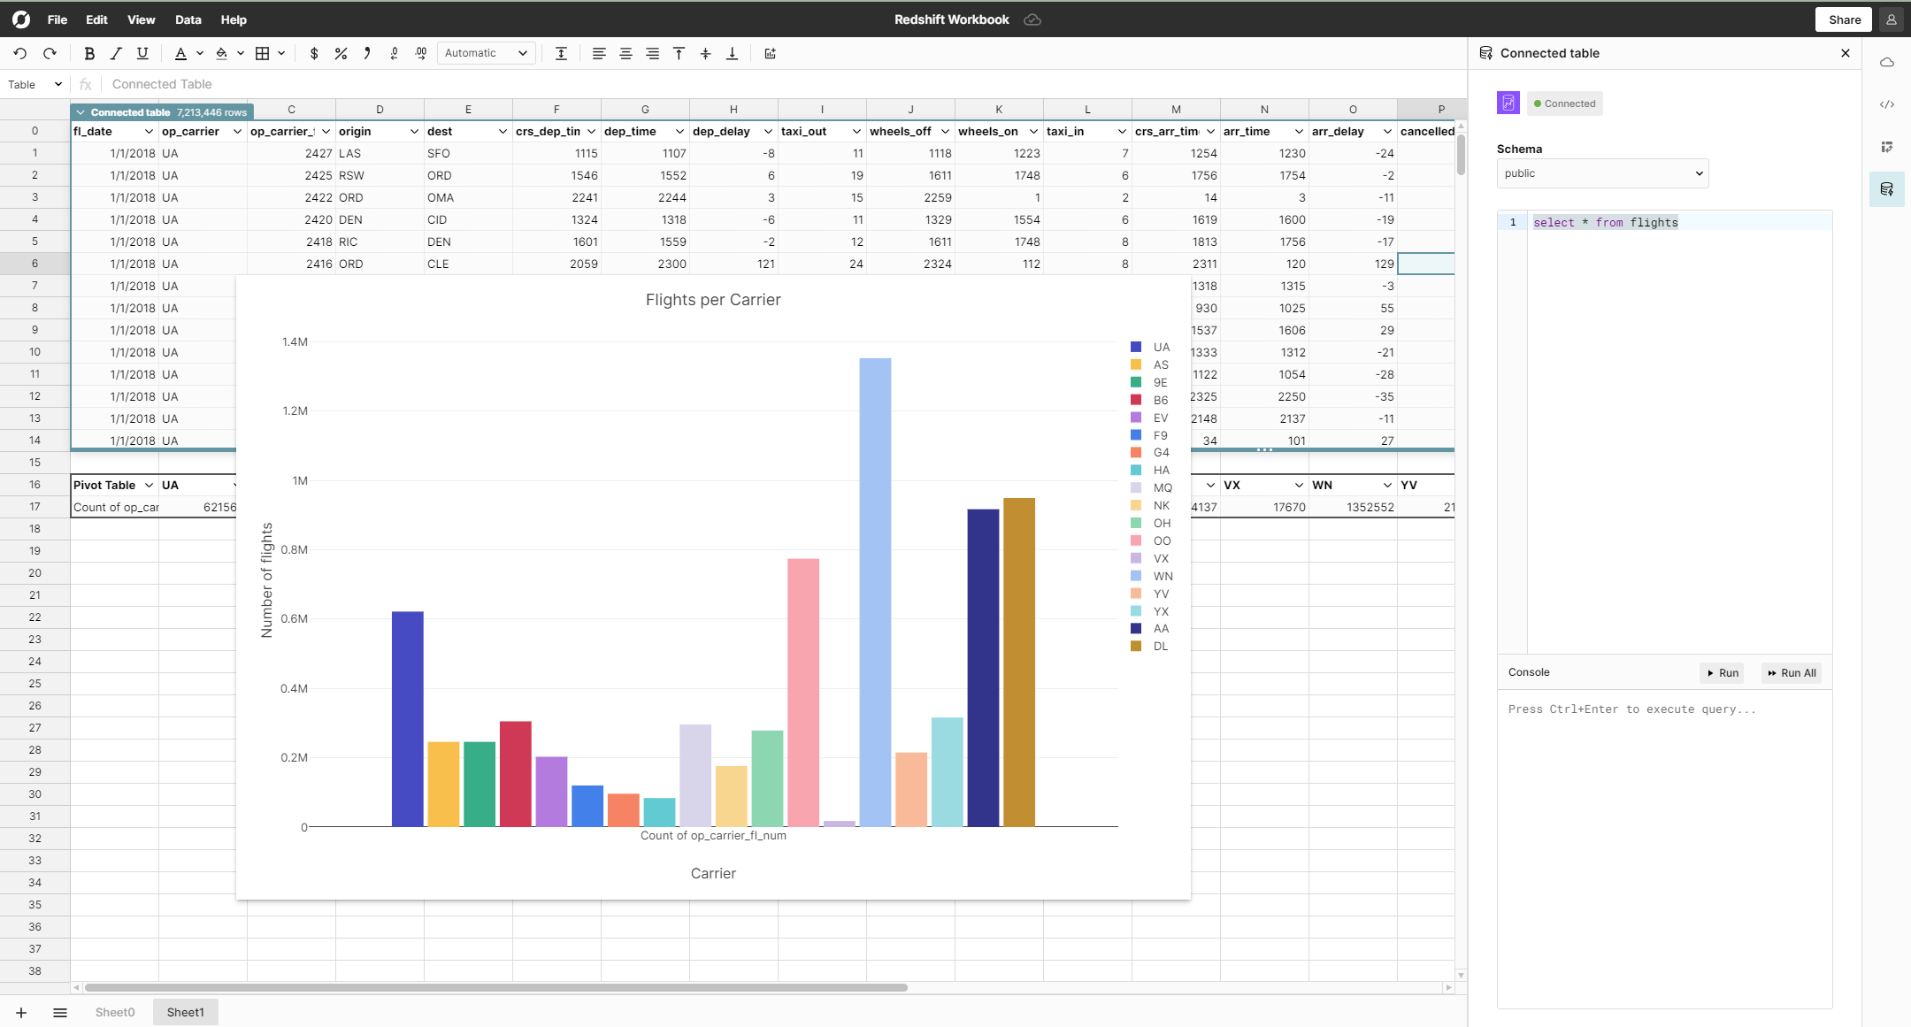Click the Share button
The width and height of the screenshot is (1911, 1027).
pyautogui.click(x=1843, y=19)
